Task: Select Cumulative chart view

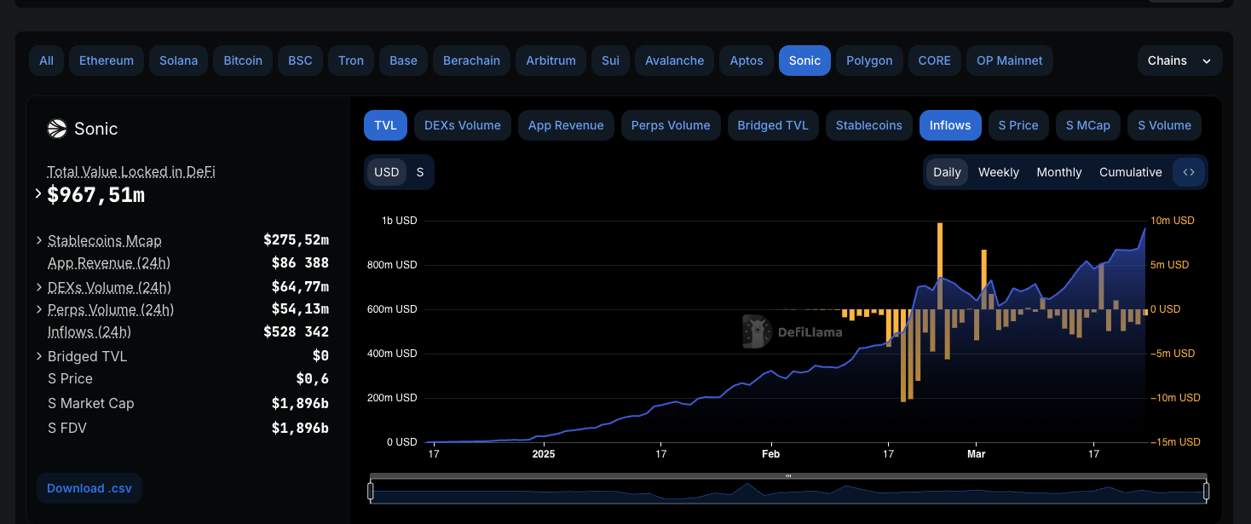Action: pyautogui.click(x=1130, y=172)
